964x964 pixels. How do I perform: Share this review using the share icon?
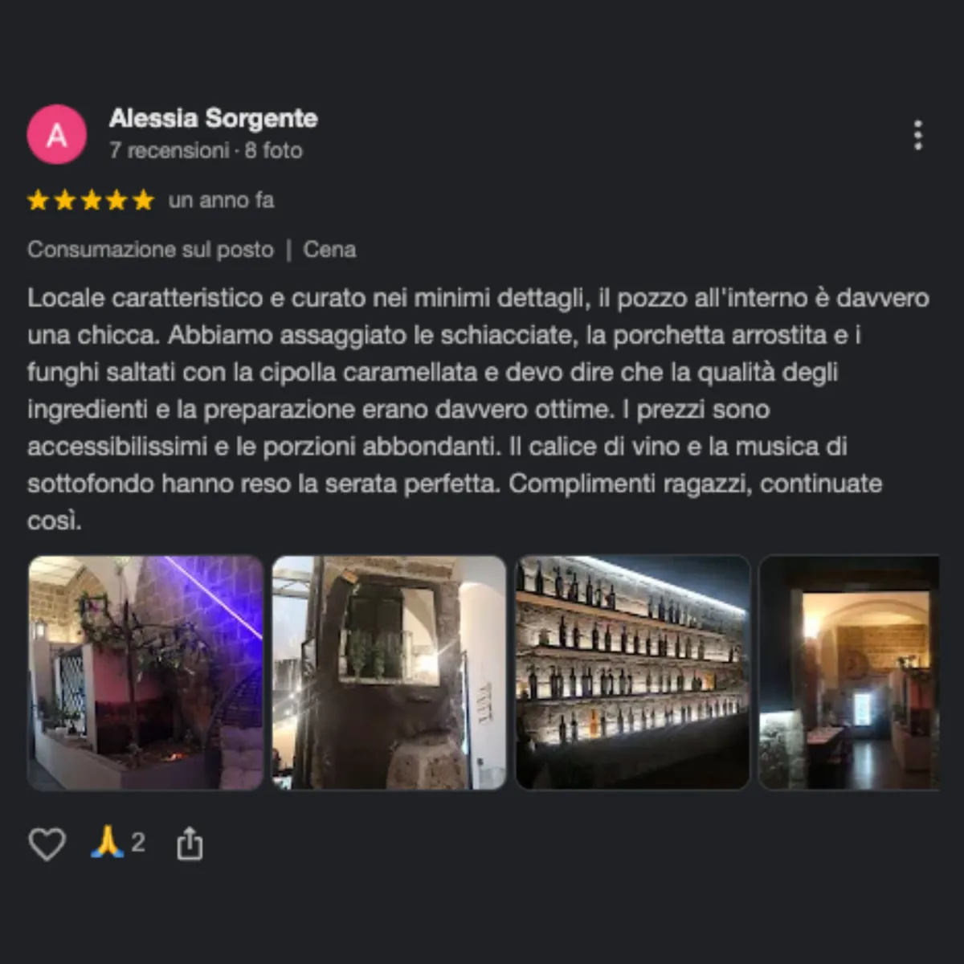tap(190, 844)
